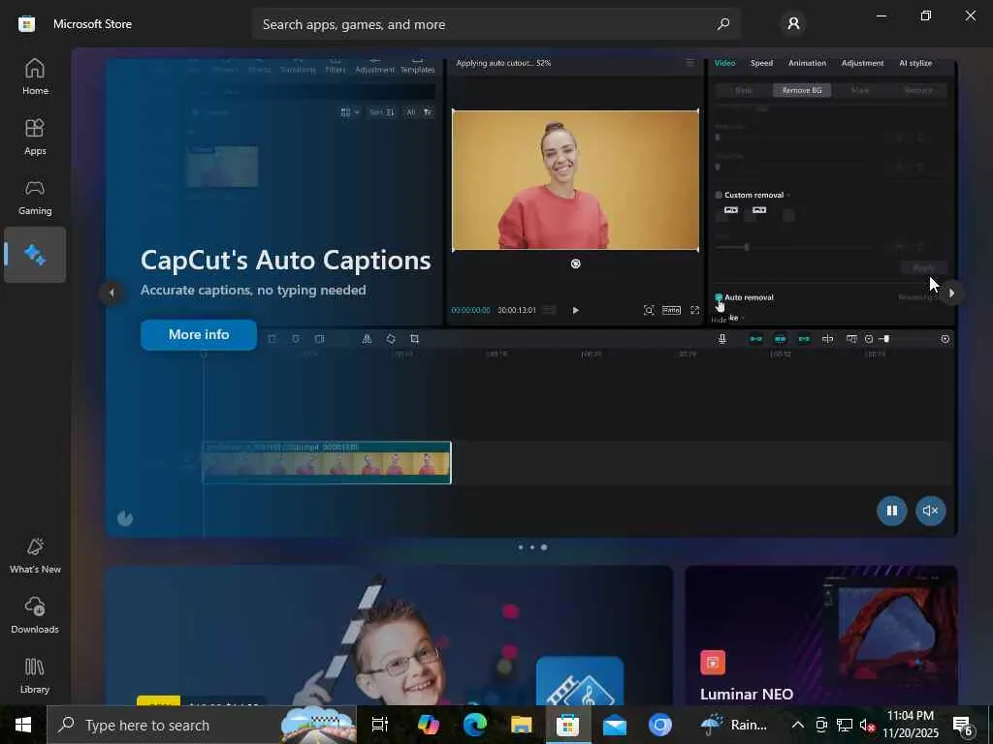Open the Windows Start menu
The image size is (993, 744).
[x=23, y=725]
